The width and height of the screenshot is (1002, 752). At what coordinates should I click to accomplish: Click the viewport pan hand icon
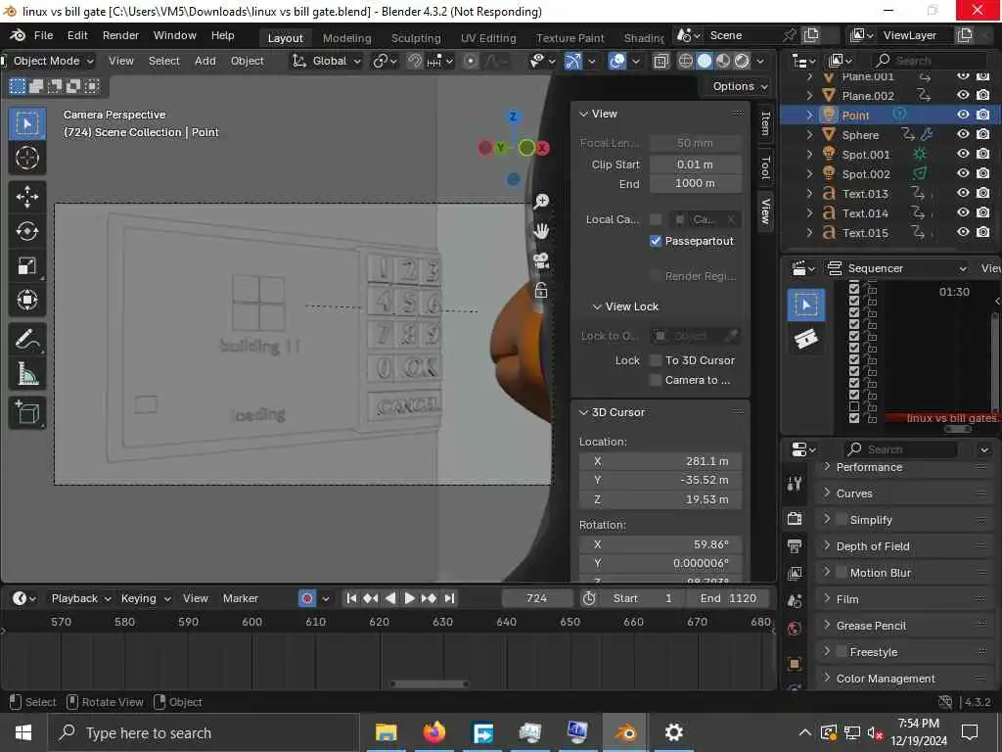coord(541,231)
